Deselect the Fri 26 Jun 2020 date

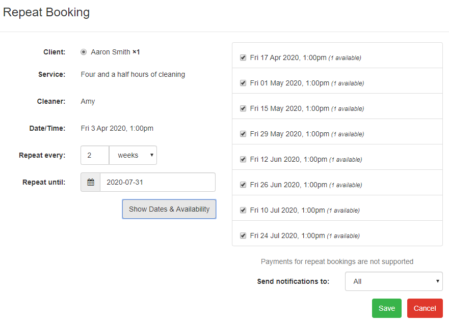click(243, 185)
